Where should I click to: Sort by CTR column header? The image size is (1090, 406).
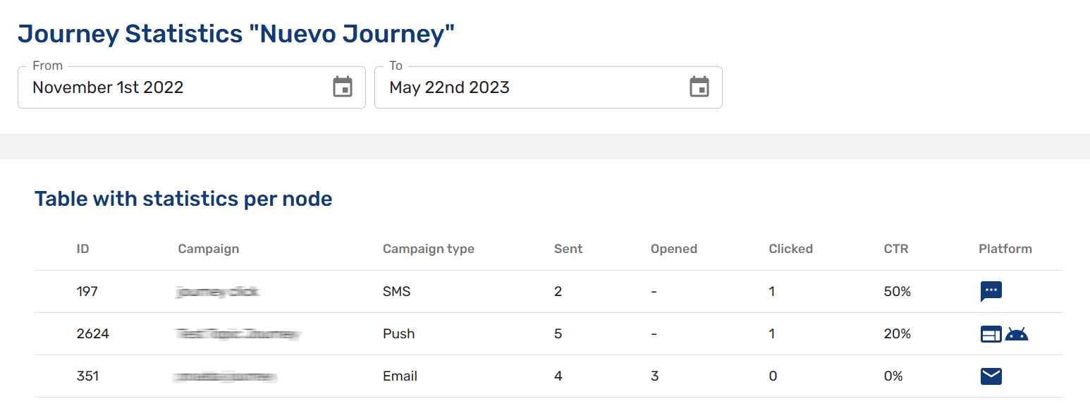pos(896,249)
